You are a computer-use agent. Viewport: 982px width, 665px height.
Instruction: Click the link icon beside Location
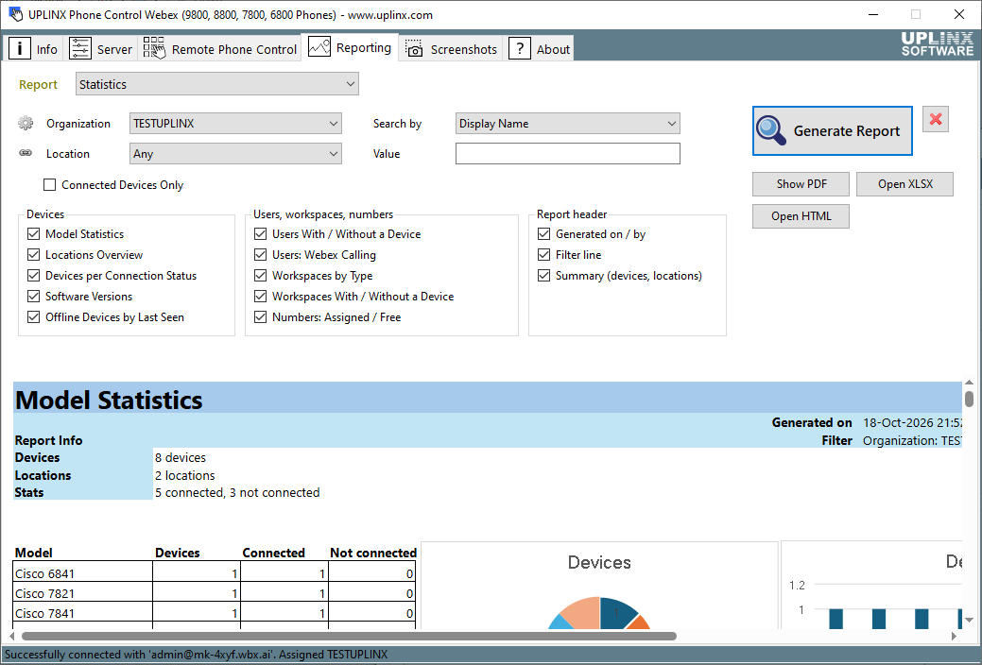coord(26,153)
